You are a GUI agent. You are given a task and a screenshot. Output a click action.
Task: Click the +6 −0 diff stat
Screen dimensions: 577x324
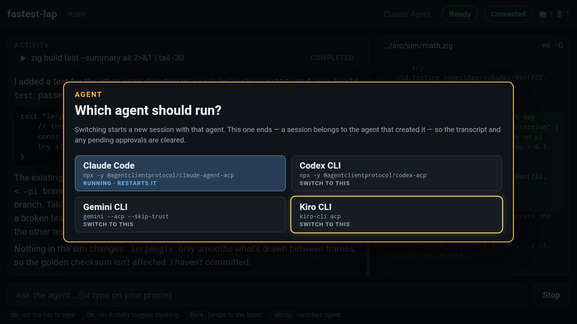pyautogui.click(x=552, y=46)
